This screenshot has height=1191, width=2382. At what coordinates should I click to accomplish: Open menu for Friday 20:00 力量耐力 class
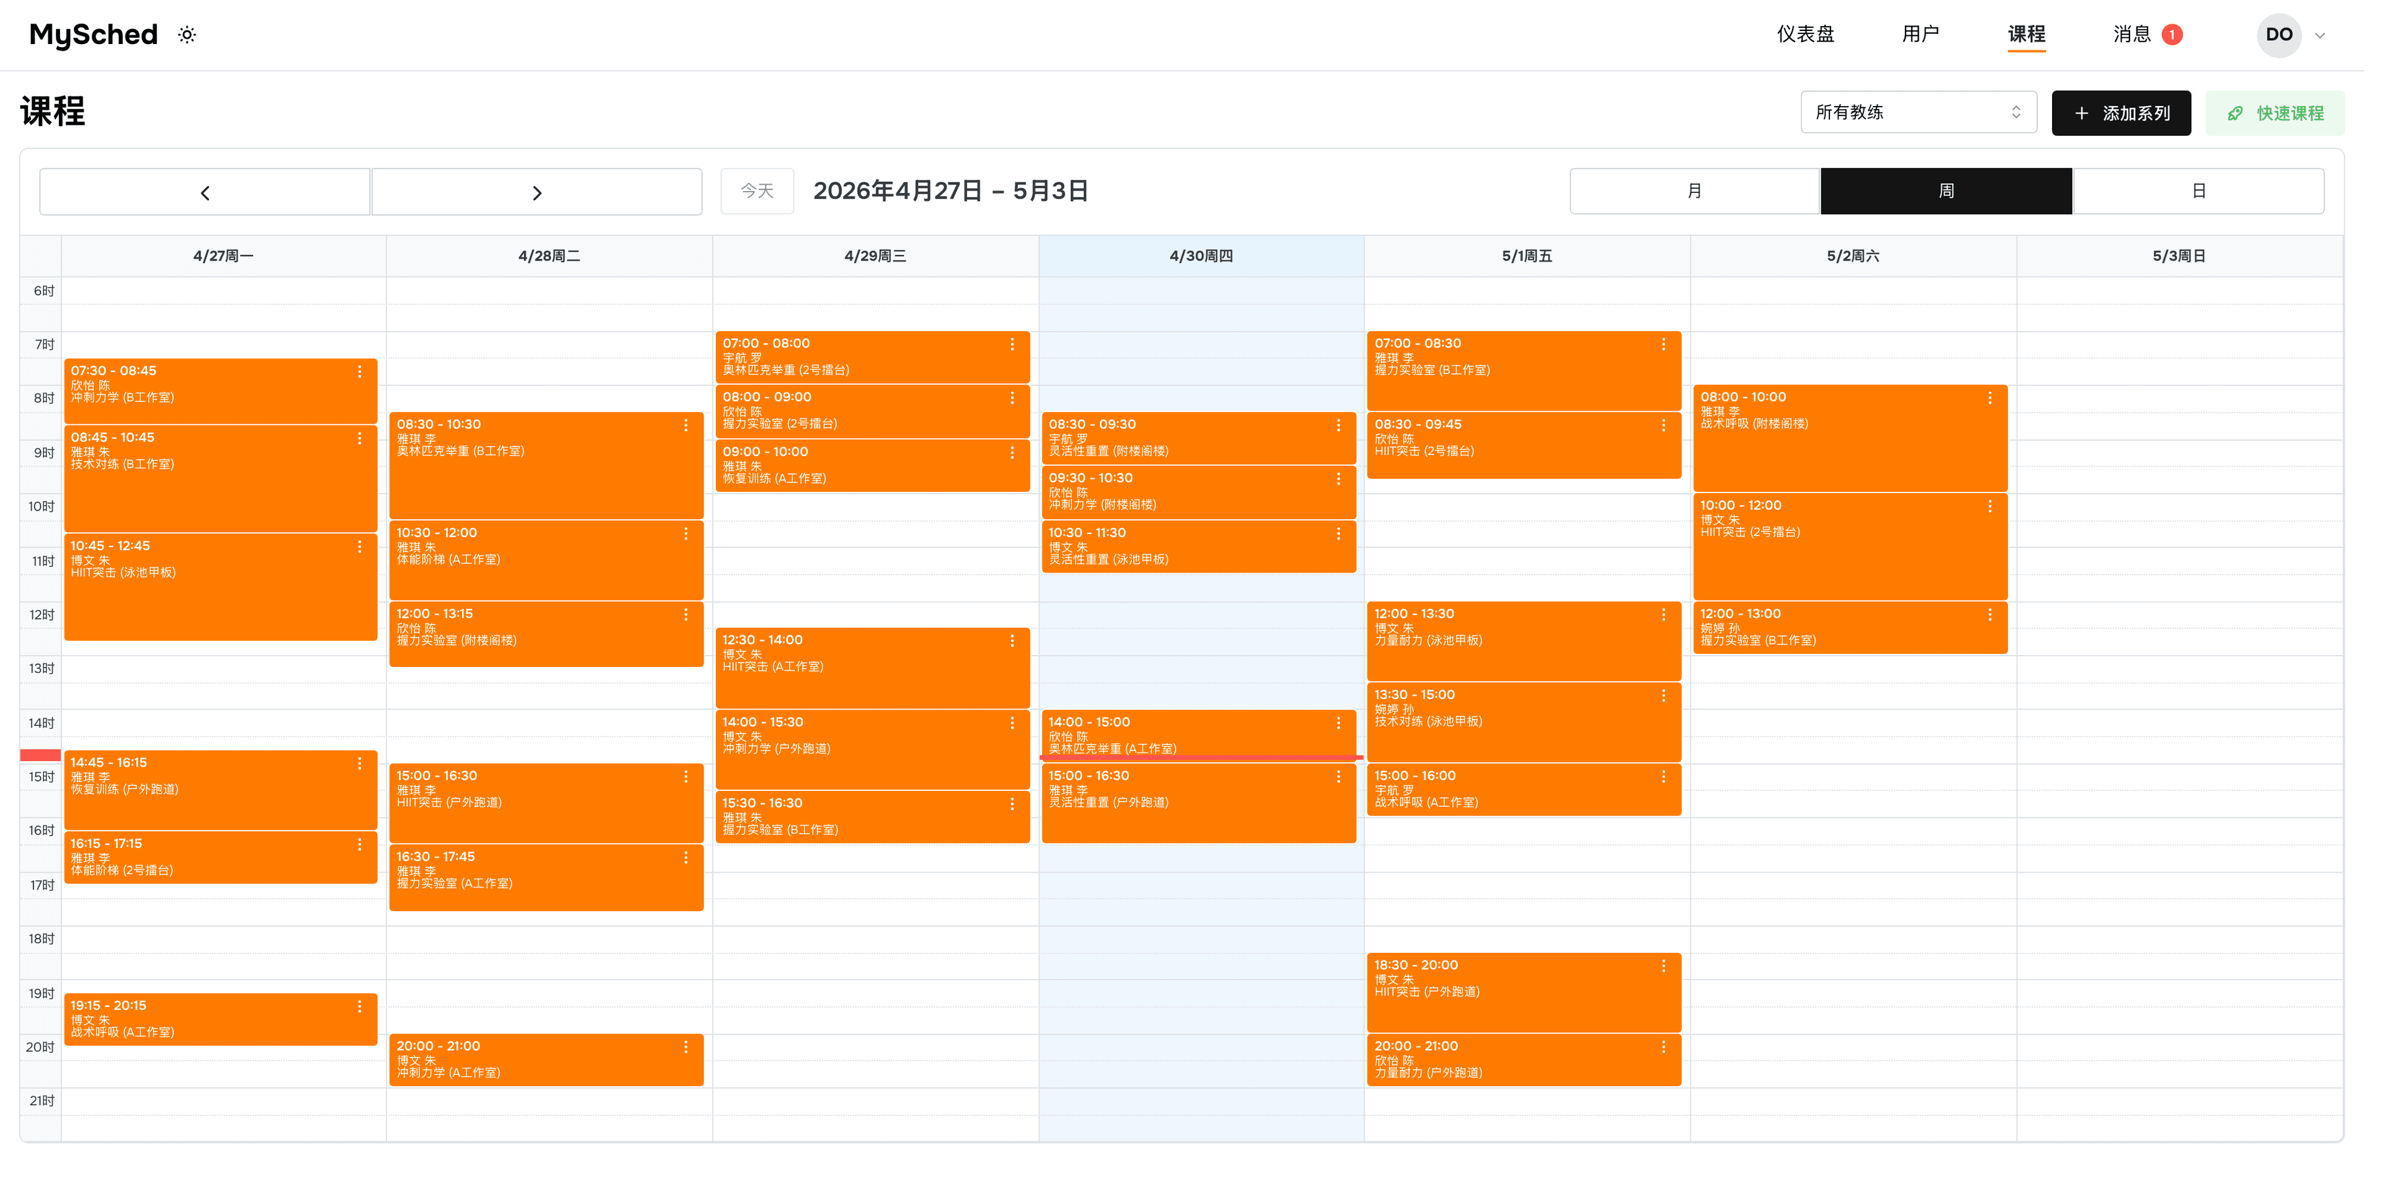point(1664,1048)
